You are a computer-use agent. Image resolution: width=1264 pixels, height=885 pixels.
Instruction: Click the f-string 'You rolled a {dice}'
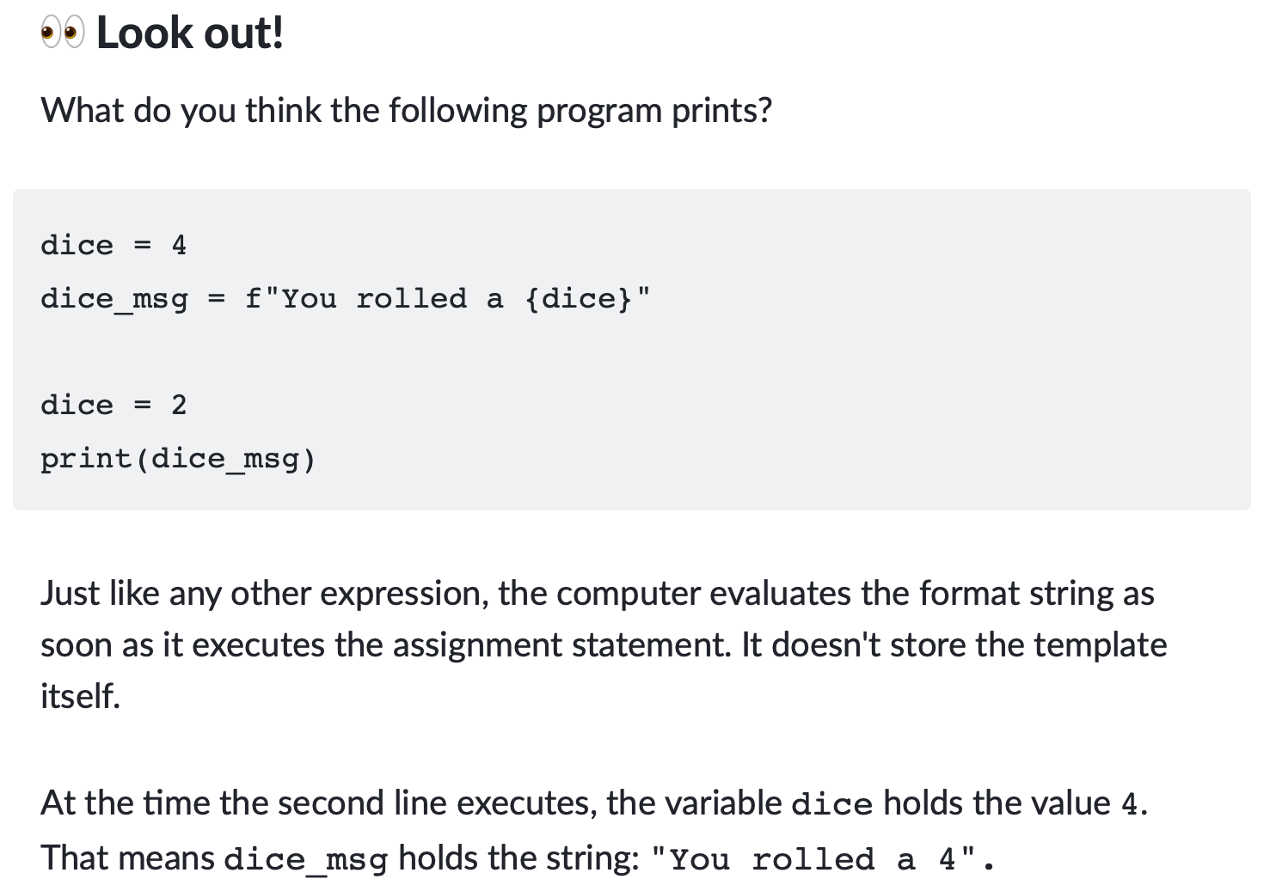(448, 298)
